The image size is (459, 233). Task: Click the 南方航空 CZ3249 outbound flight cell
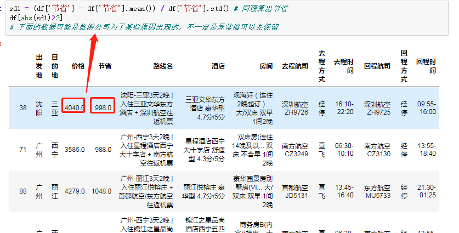tap(295, 150)
